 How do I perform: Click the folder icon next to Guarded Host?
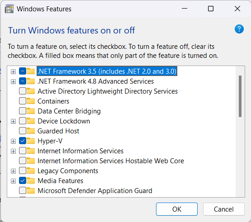(31, 131)
